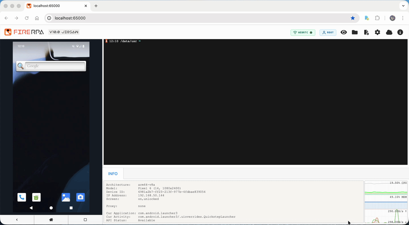409x225 pixels.
Task: Click the Google search box on phone
Action: [x=55, y=66]
